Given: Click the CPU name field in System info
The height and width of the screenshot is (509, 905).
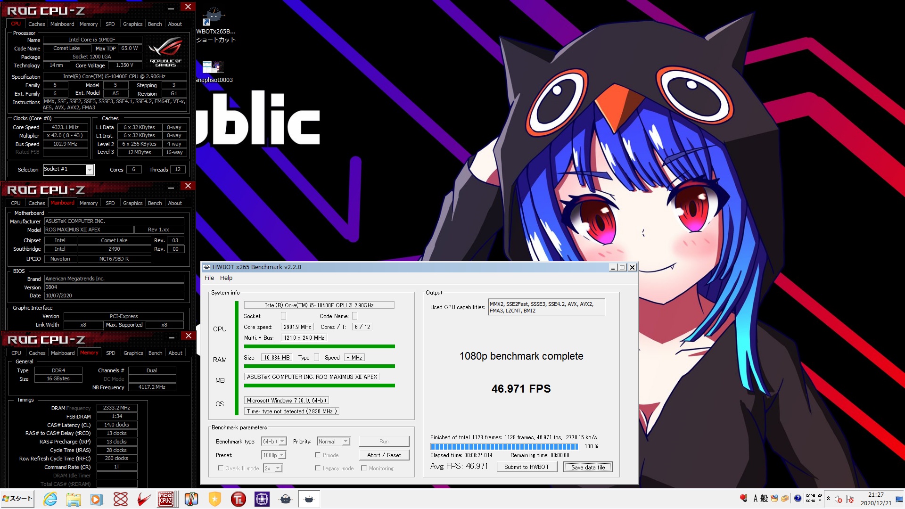Looking at the screenshot, I should point(319,305).
